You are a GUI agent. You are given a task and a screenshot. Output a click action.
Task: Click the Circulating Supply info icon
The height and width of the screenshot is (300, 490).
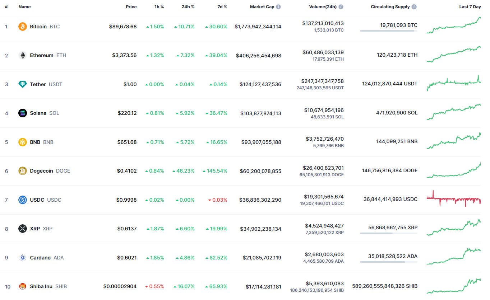point(414,7)
